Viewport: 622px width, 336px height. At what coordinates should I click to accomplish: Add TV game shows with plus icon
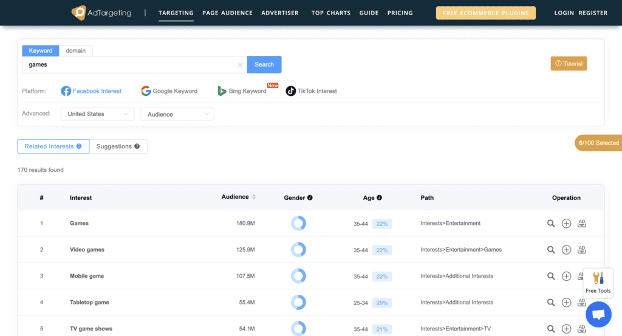point(567,329)
